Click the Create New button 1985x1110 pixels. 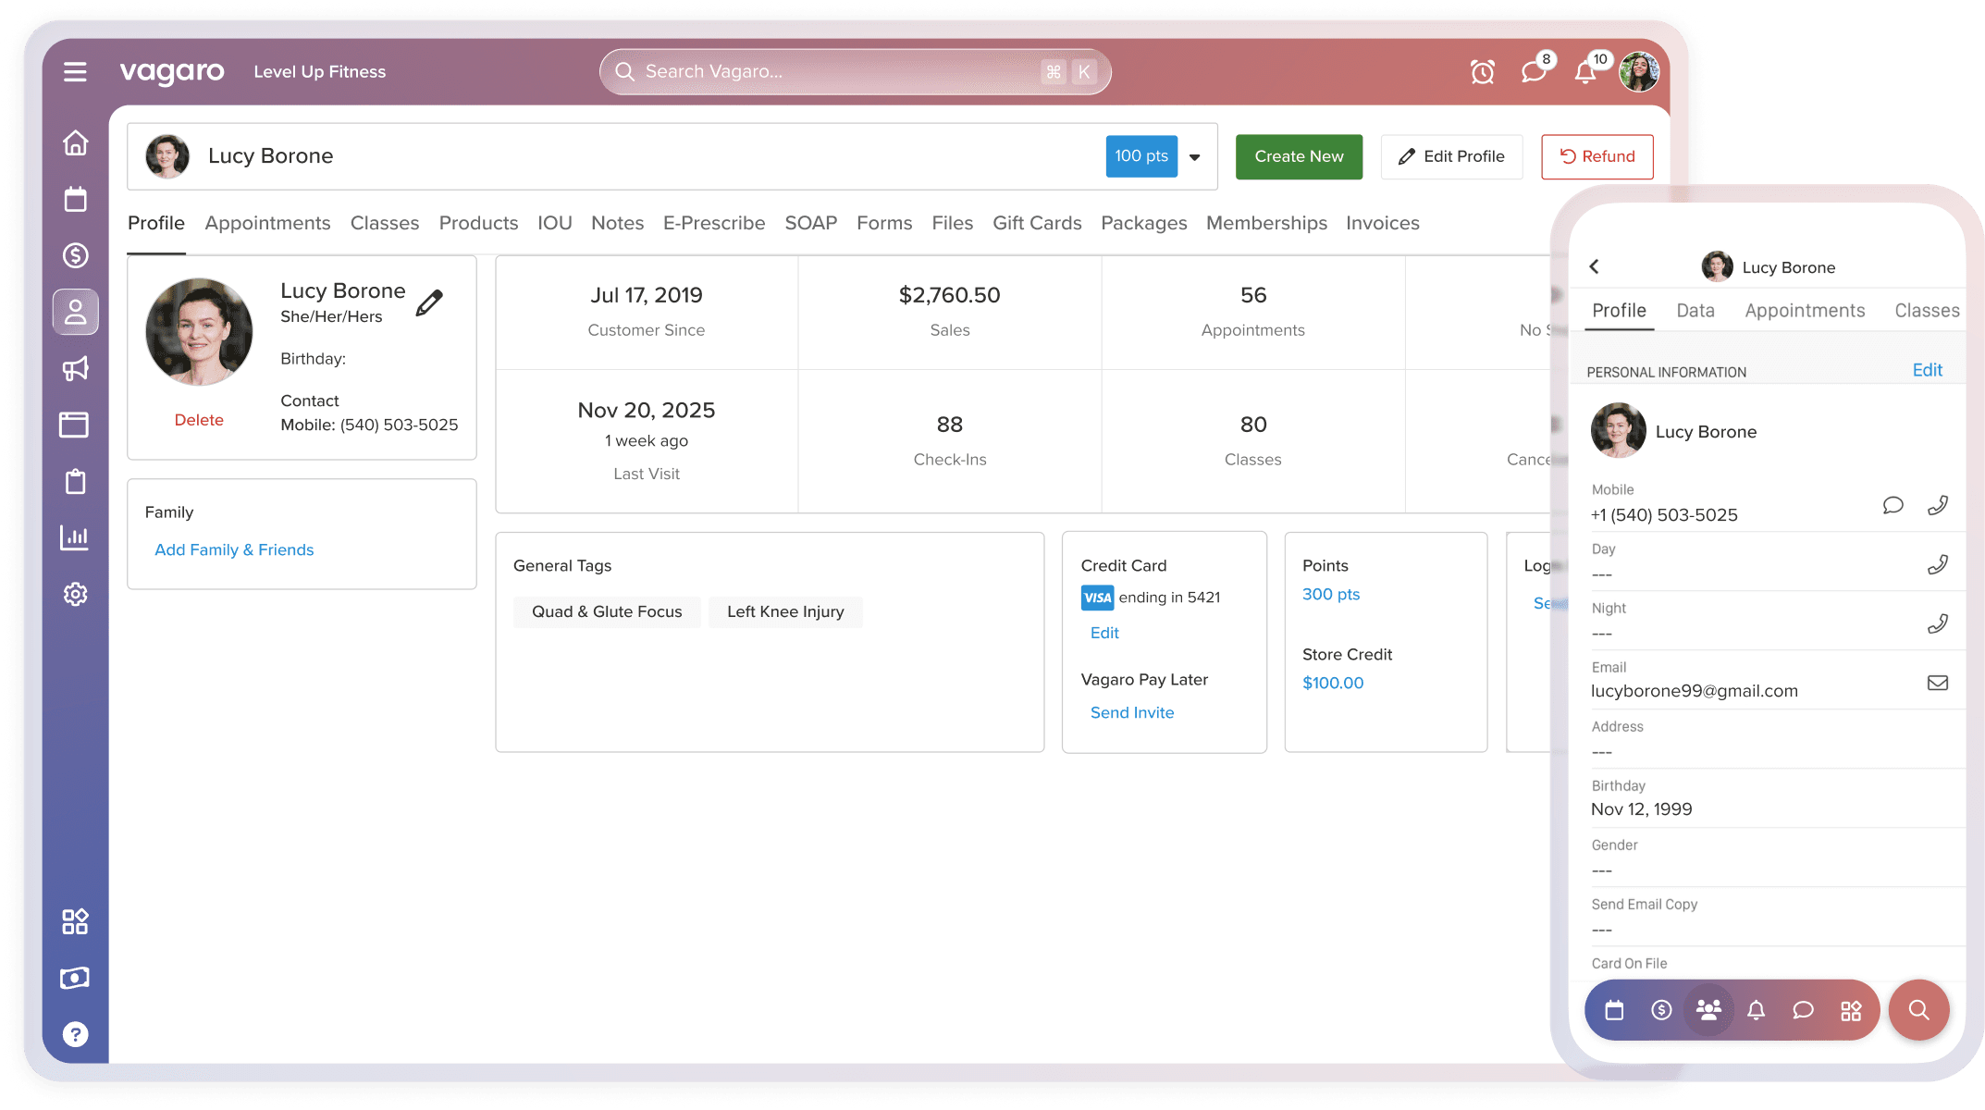(x=1298, y=156)
